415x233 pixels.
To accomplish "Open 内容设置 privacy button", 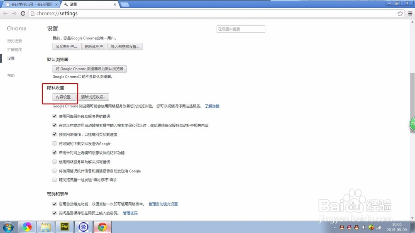I will (65, 97).
